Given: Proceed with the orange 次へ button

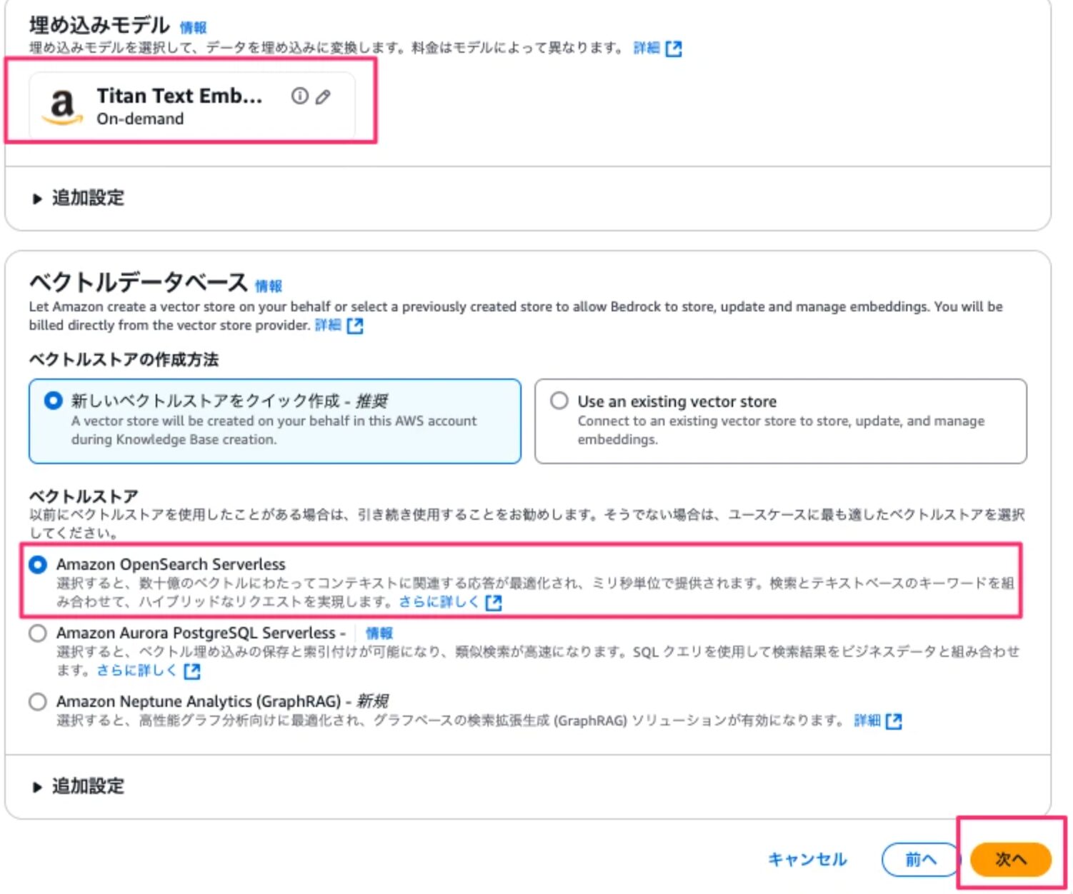Looking at the screenshot, I should 1011,859.
